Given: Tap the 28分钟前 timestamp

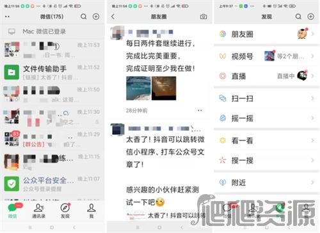Looking at the screenshot, I should coord(136,110).
